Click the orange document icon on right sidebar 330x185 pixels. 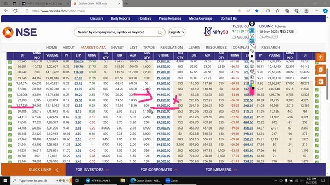coord(320,70)
